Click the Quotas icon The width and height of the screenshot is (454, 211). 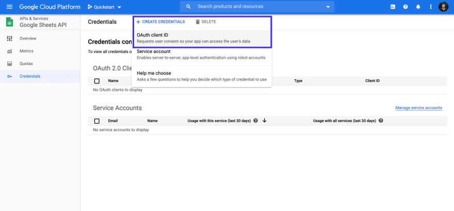pos(10,63)
